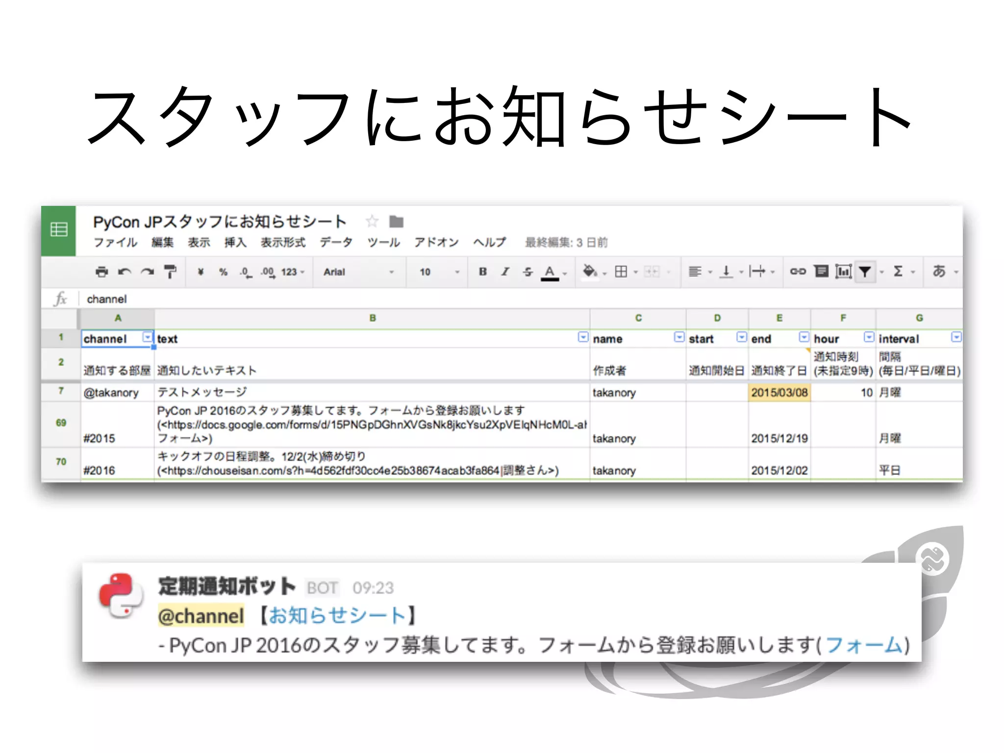The image size is (1004, 753).
Task: Select the 平日 interval cell
Action: [919, 463]
